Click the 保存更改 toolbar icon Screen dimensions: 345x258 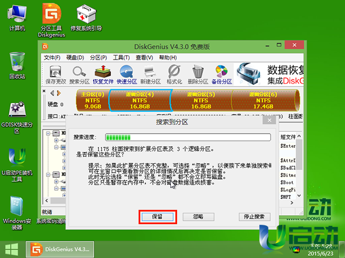55,75
